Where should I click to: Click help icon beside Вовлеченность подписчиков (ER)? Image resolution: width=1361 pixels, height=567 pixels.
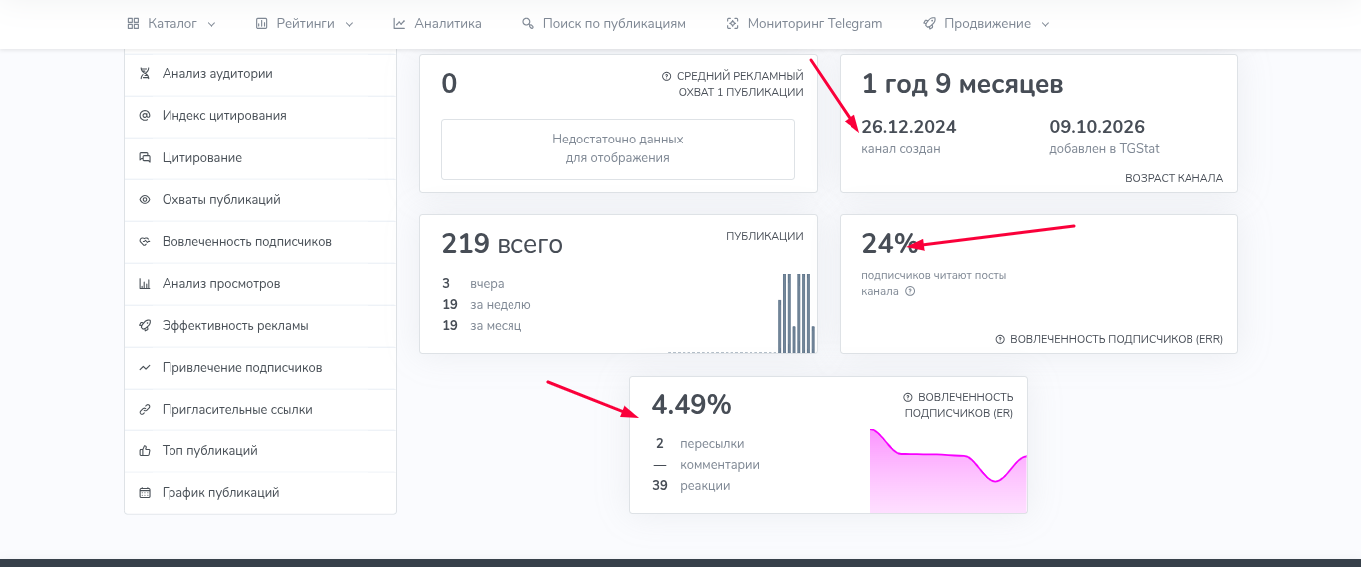click(907, 397)
